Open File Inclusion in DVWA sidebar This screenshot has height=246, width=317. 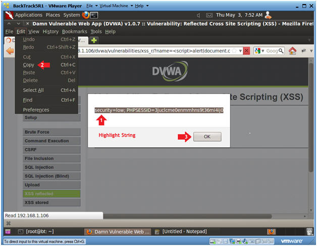(52, 159)
